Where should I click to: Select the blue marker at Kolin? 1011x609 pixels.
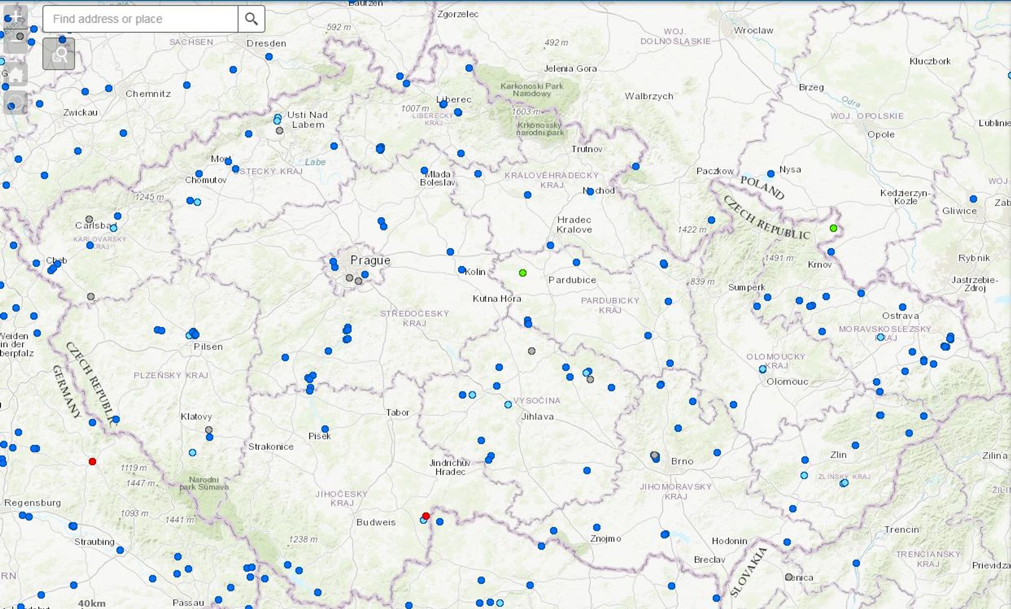click(x=462, y=269)
